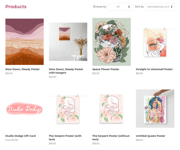Click Slow Down, Steady Poster with hangers title
Image resolution: width=180 pixels, height=150 pixels.
click(x=66, y=71)
